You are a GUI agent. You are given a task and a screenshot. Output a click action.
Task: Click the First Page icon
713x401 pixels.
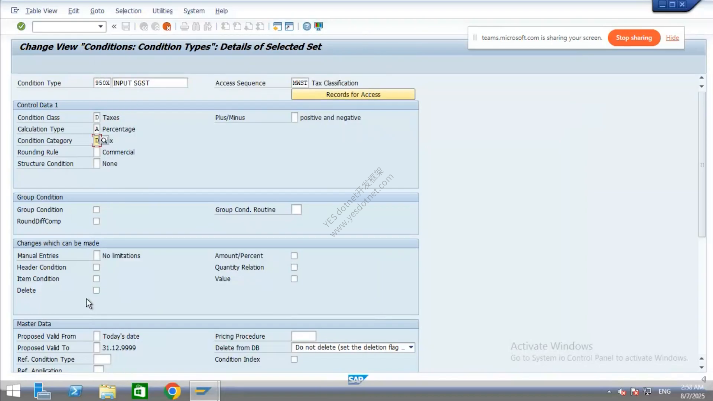pos(225,26)
